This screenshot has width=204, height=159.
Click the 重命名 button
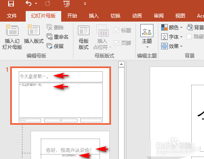pyautogui.click(x=58, y=37)
